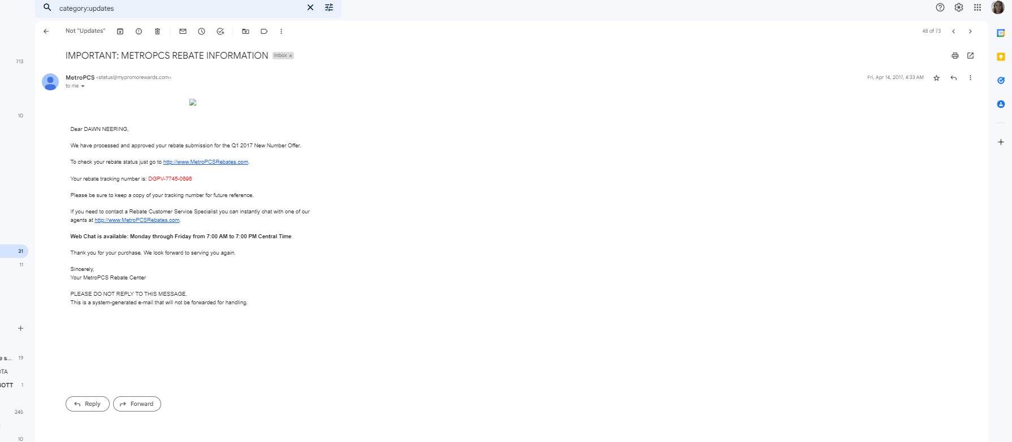Image resolution: width=1012 pixels, height=442 pixels.
Task: Click the "48 of 73" counter
Action: pos(932,31)
